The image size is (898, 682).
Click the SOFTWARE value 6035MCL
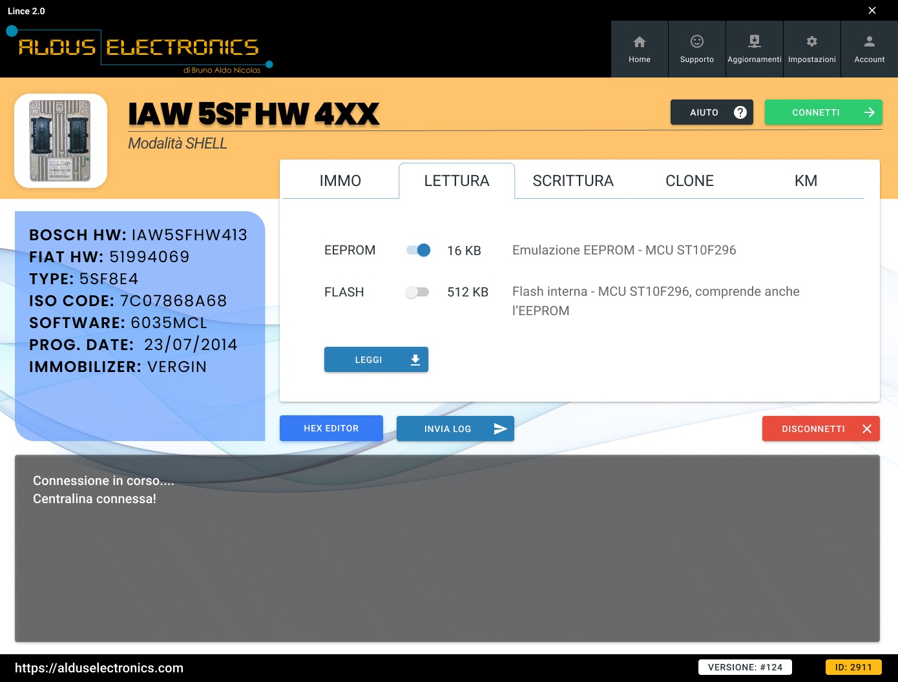[169, 323]
